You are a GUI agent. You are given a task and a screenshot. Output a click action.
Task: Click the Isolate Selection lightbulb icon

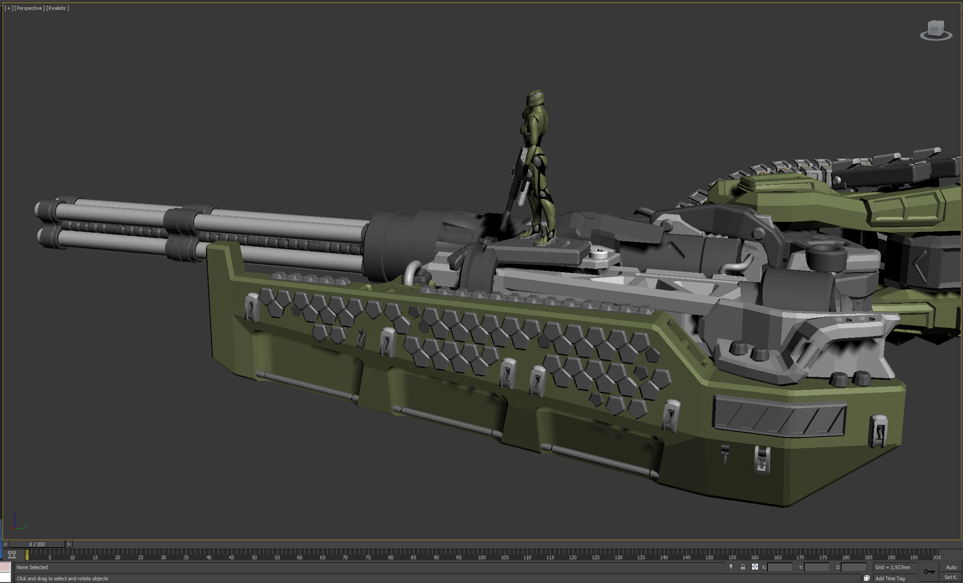[731, 567]
